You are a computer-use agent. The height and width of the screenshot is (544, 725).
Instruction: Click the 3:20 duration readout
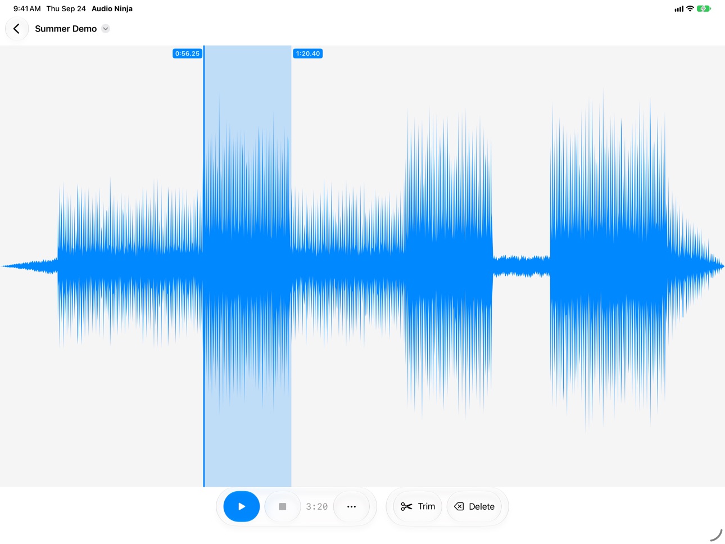tap(317, 507)
